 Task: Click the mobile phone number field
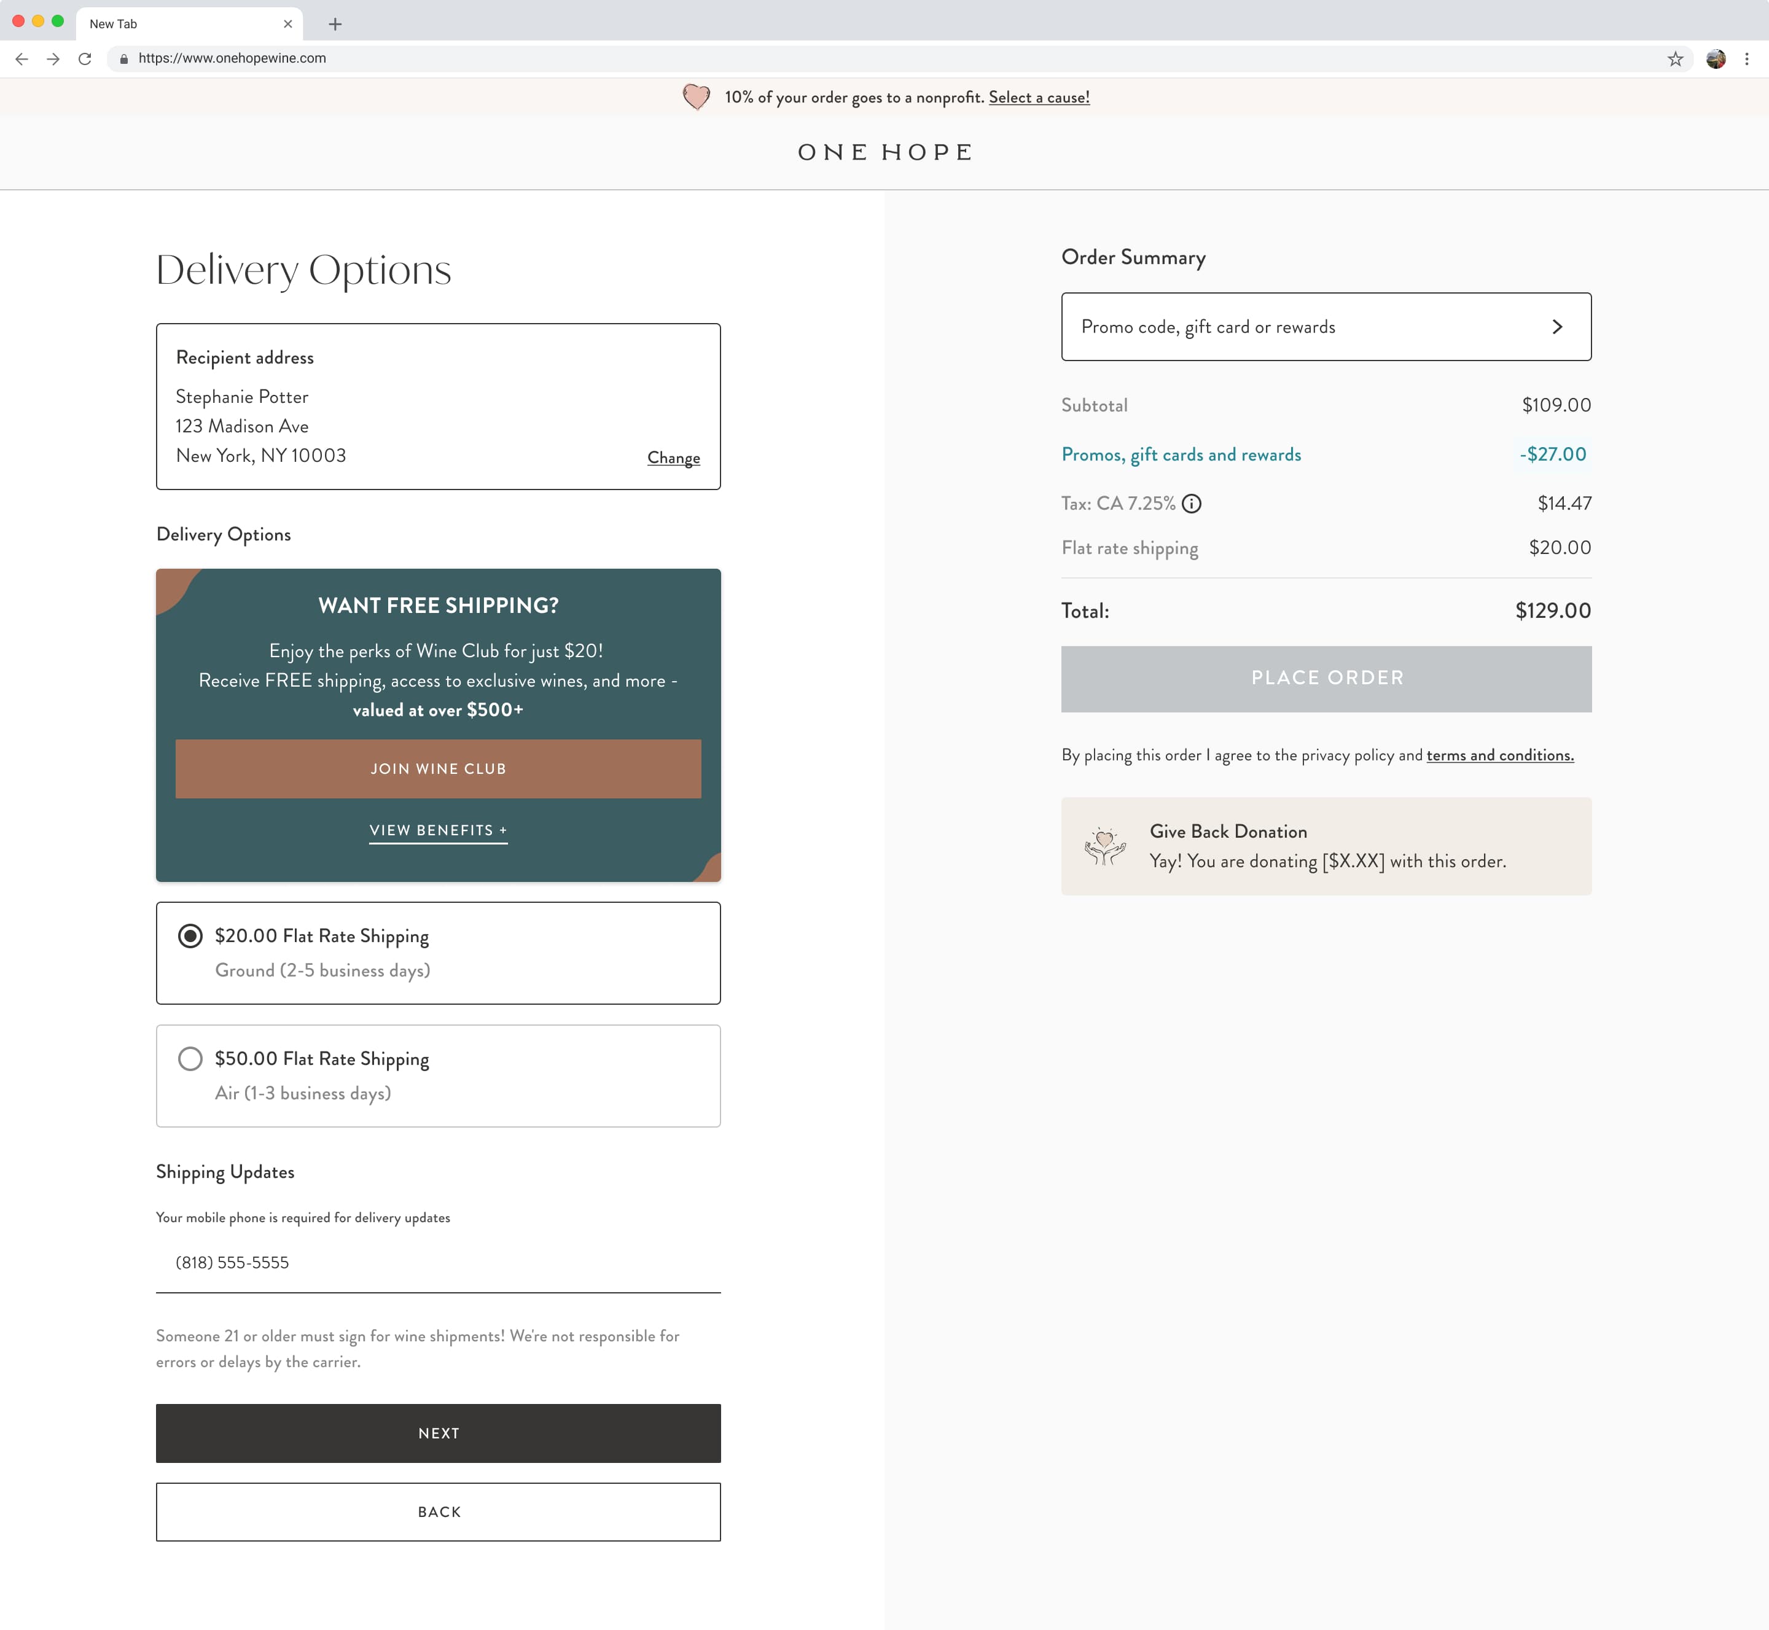coord(437,1263)
